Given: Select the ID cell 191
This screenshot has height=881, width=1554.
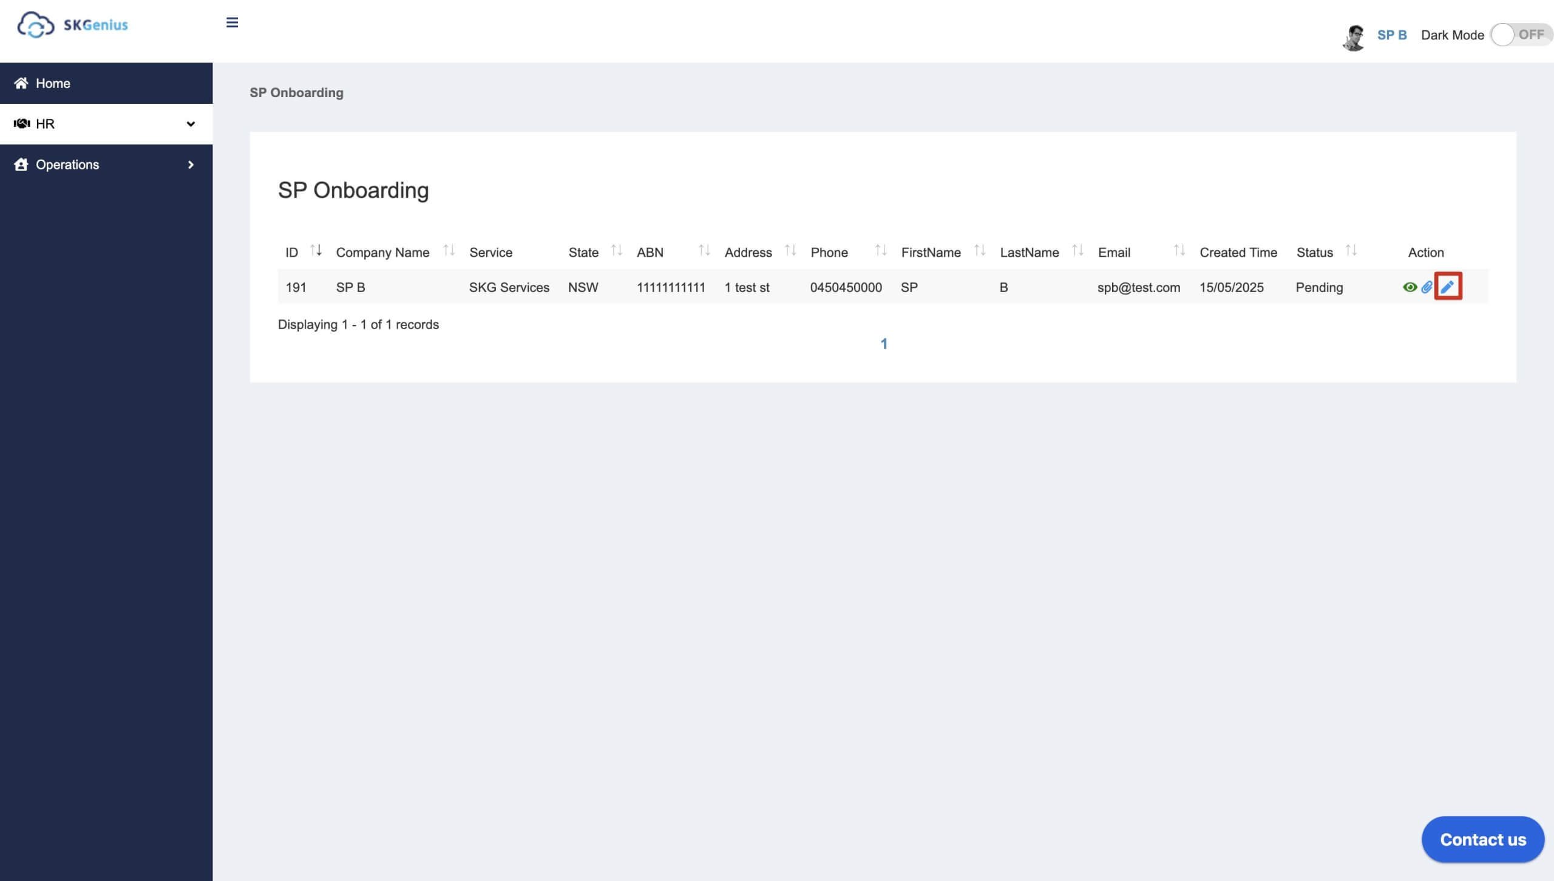Looking at the screenshot, I should coord(296,288).
